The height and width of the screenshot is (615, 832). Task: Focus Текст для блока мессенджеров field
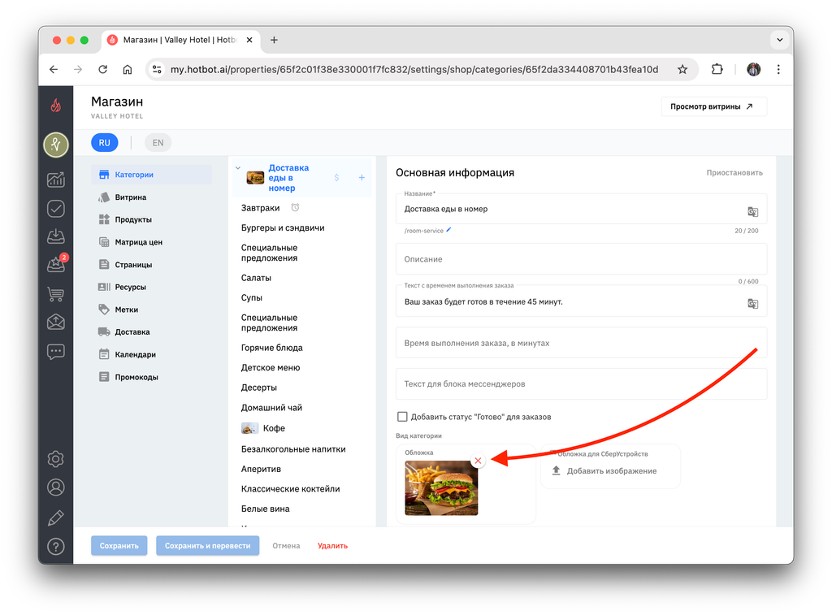(x=581, y=383)
